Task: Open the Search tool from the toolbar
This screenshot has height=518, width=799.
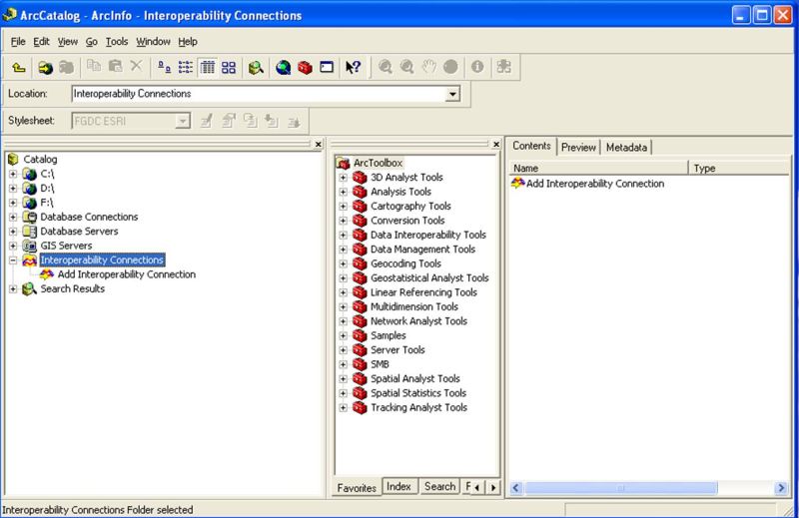Action: 256,67
